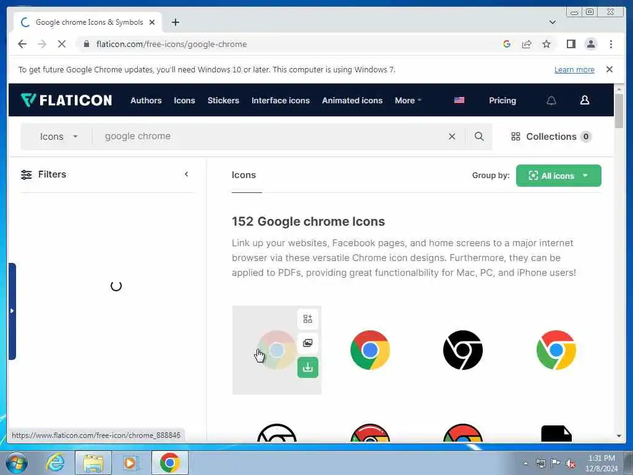The image size is (633, 475).
Task: Go to Authors in the navigation
Action: 146,101
